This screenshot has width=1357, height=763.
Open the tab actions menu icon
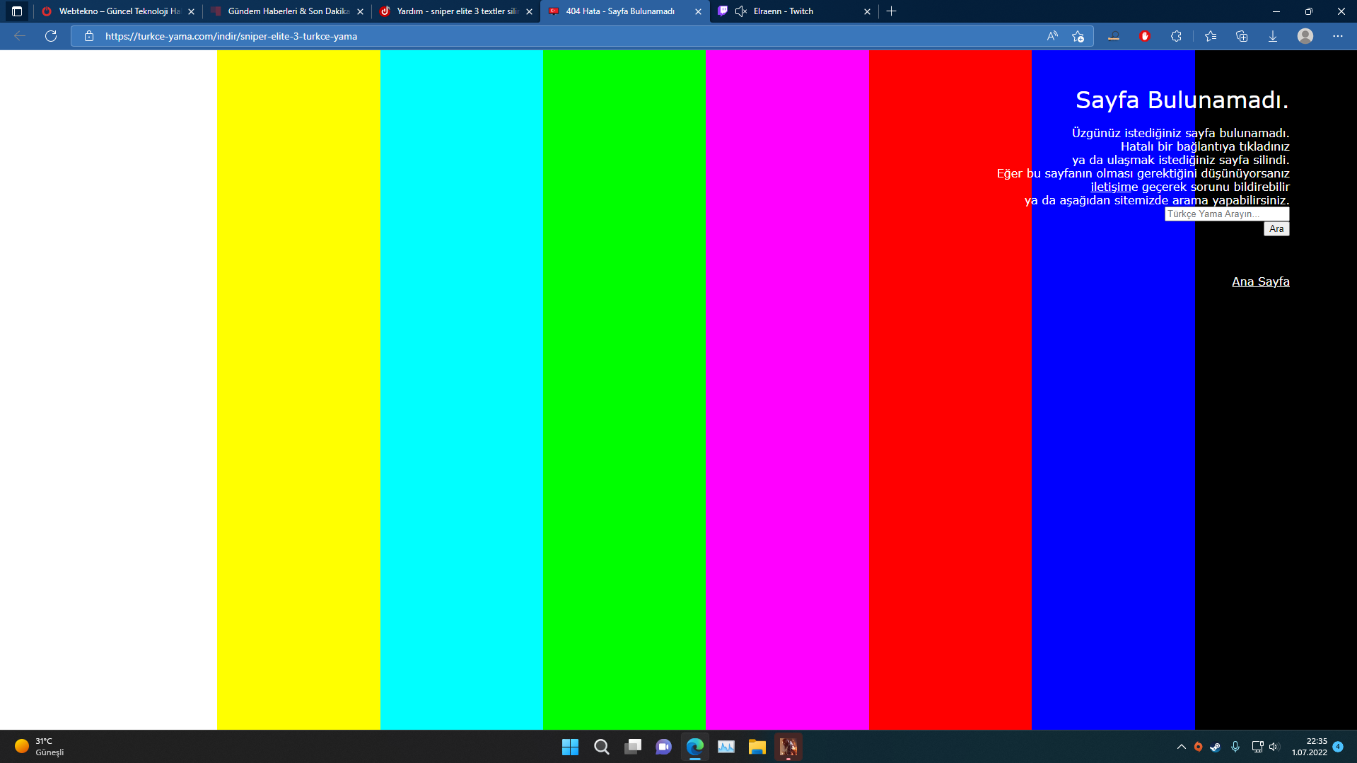click(17, 11)
